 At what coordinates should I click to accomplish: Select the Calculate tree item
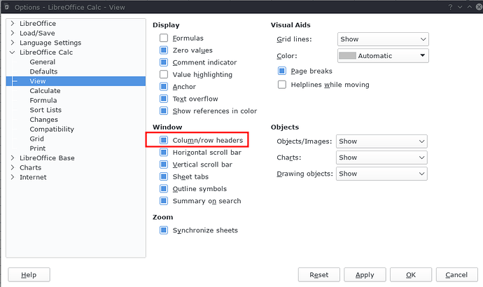click(45, 91)
